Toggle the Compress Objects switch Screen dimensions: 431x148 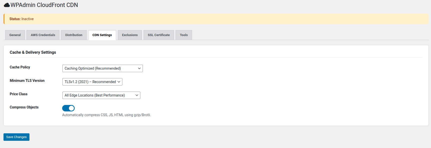click(x=68, y=108)
